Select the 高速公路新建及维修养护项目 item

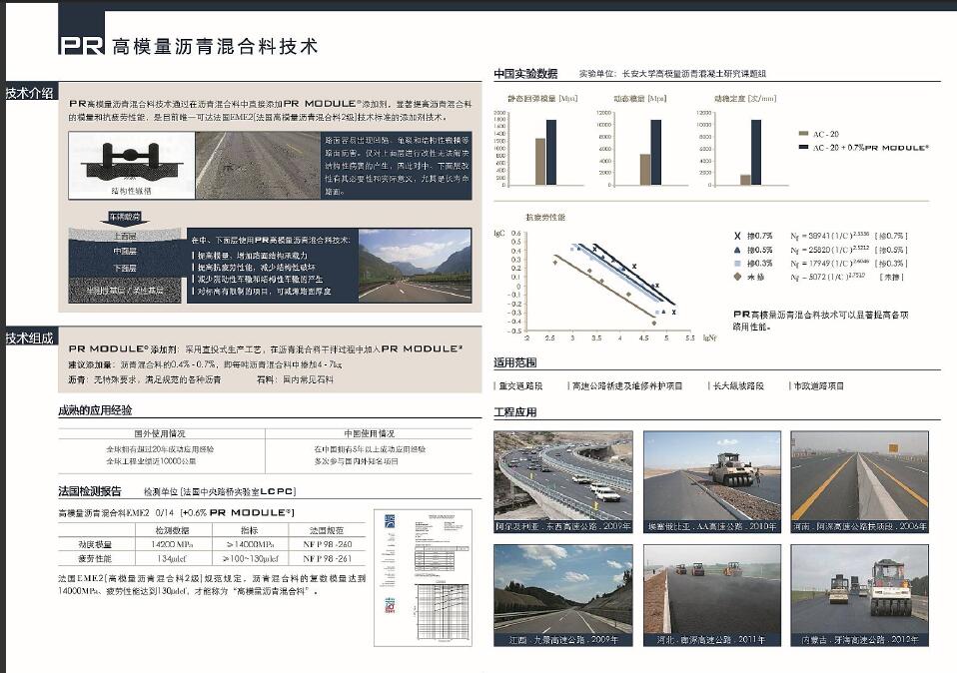click(x=625, y=386)
